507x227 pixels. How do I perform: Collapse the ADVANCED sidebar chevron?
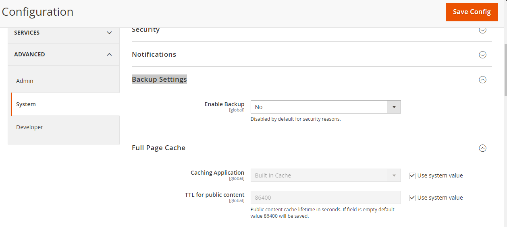109,54
